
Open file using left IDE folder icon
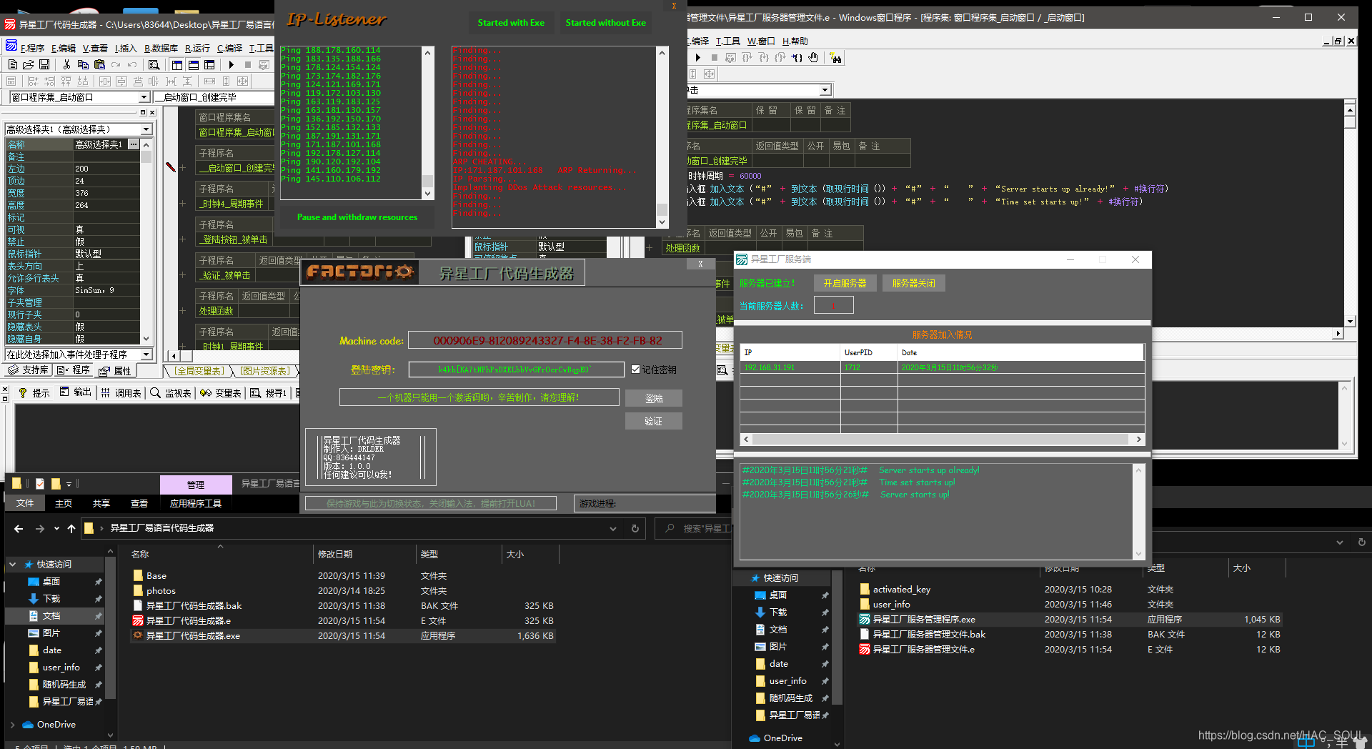point(29,64)
